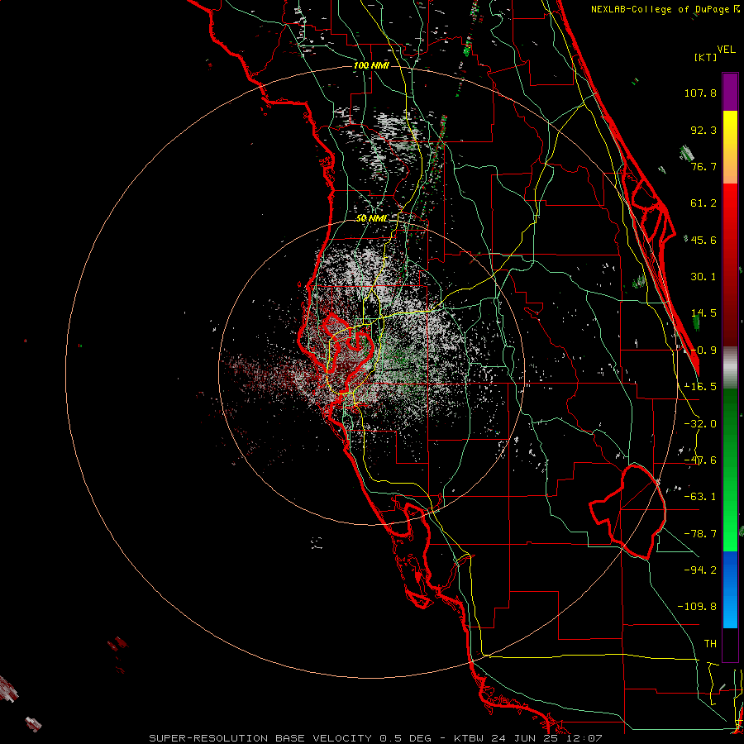Select the 92.3 velocity scale value

click(x=703, y=130)
